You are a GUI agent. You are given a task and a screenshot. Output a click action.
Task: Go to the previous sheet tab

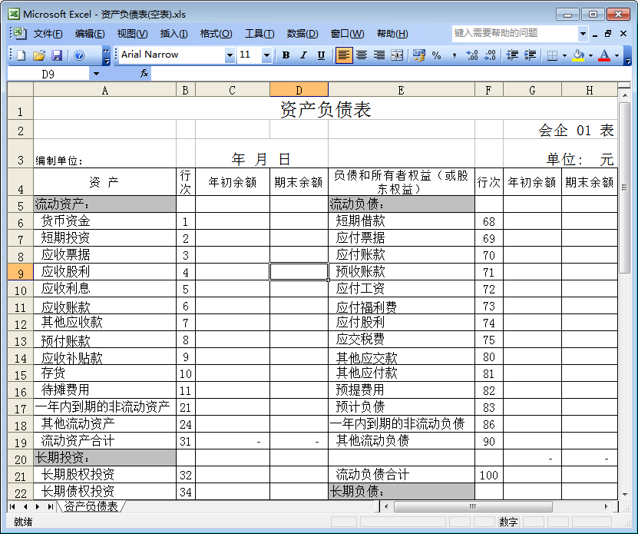(25, 506)
